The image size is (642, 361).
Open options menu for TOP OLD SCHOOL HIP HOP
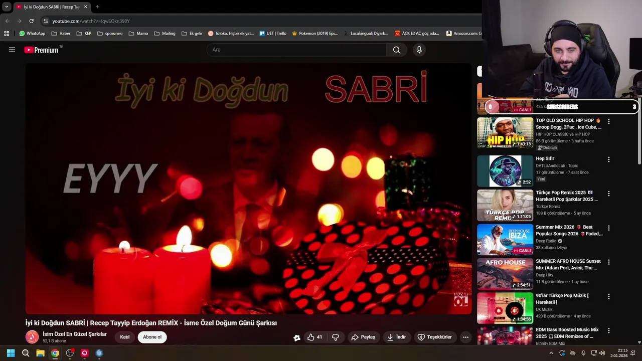(x=609, y=121)
